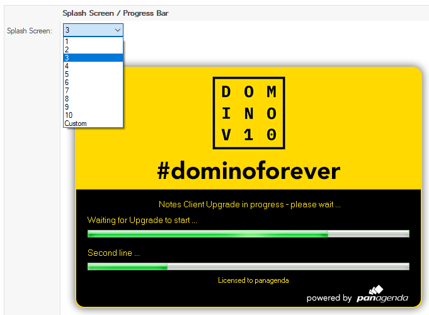Image resolution: width=429 pixels, height=315 pixels.
Task: Click the Notes Client Upgrade in progress message
Action: click(249, 204)
